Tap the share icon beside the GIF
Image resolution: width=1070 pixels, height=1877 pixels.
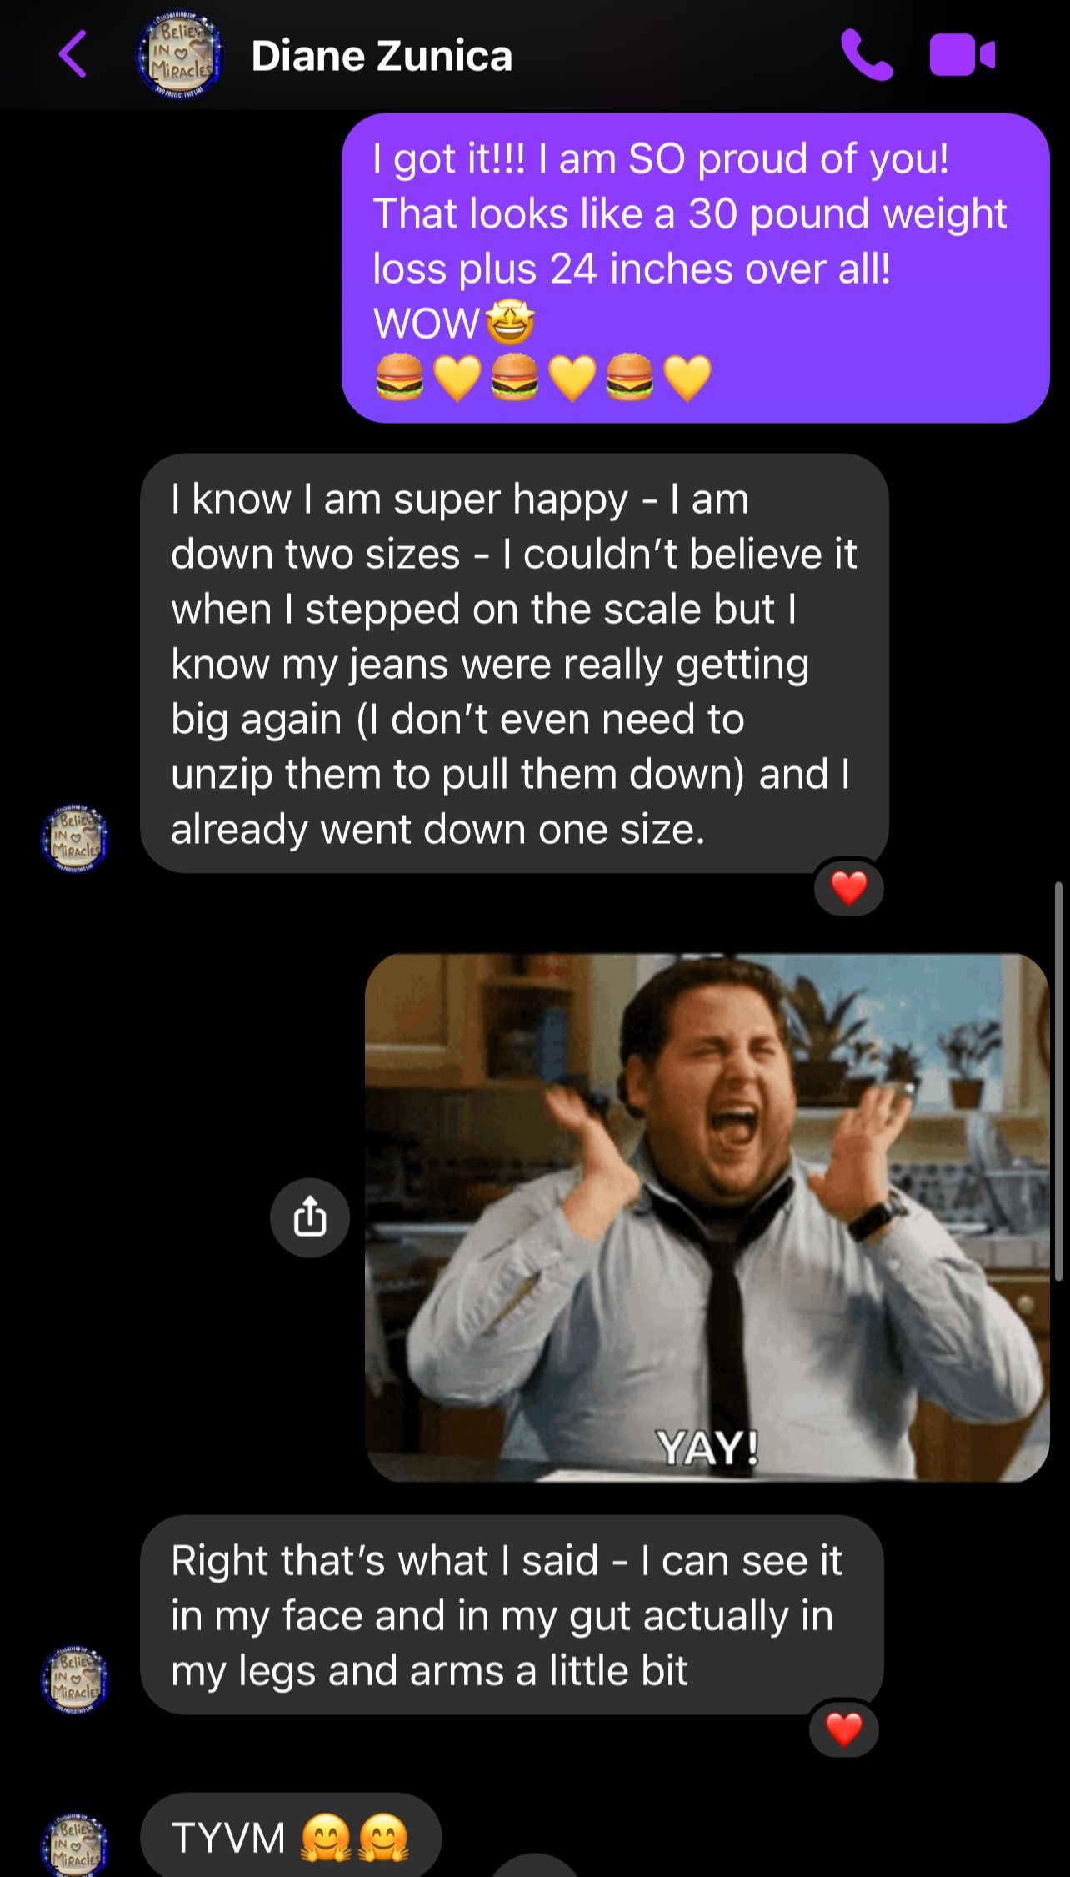[310, 1217]
